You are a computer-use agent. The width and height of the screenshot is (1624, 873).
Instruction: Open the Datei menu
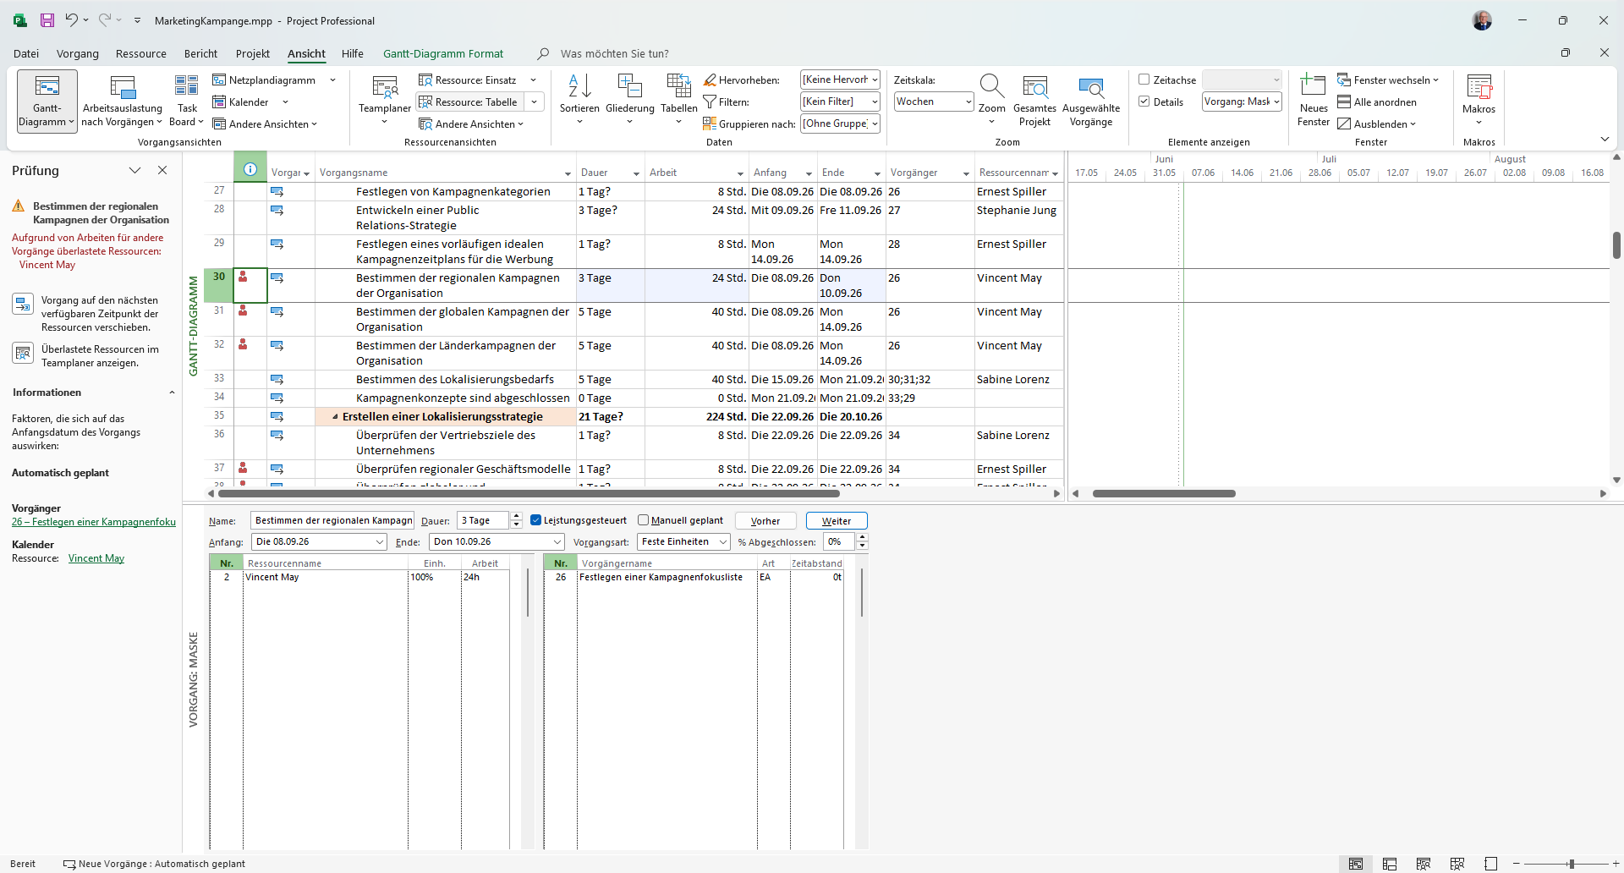tap(26, 53)
